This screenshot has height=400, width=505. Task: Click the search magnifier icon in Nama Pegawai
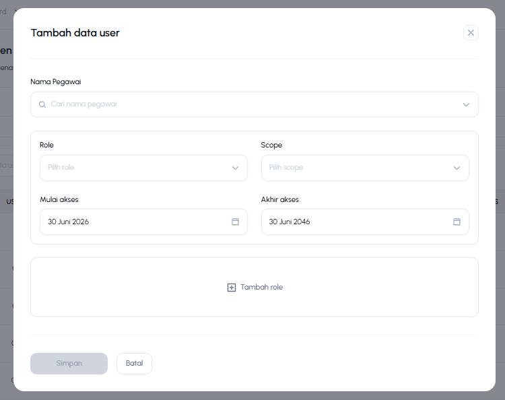click(x=42, y=104)
